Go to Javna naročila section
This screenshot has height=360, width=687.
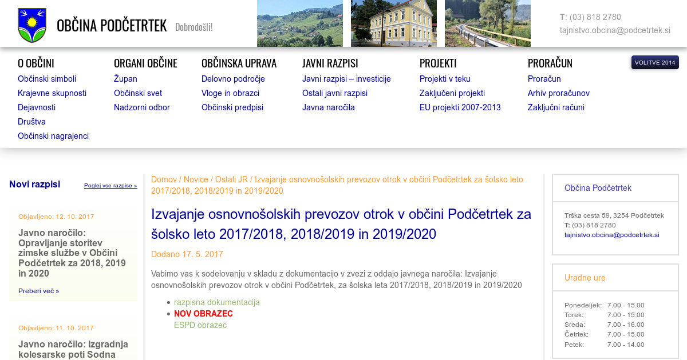tap(329, 107)
